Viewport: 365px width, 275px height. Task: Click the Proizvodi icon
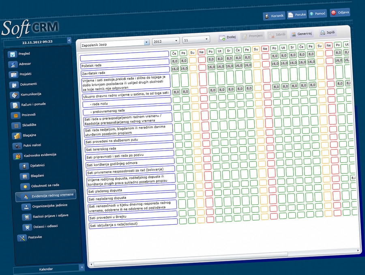16,116
